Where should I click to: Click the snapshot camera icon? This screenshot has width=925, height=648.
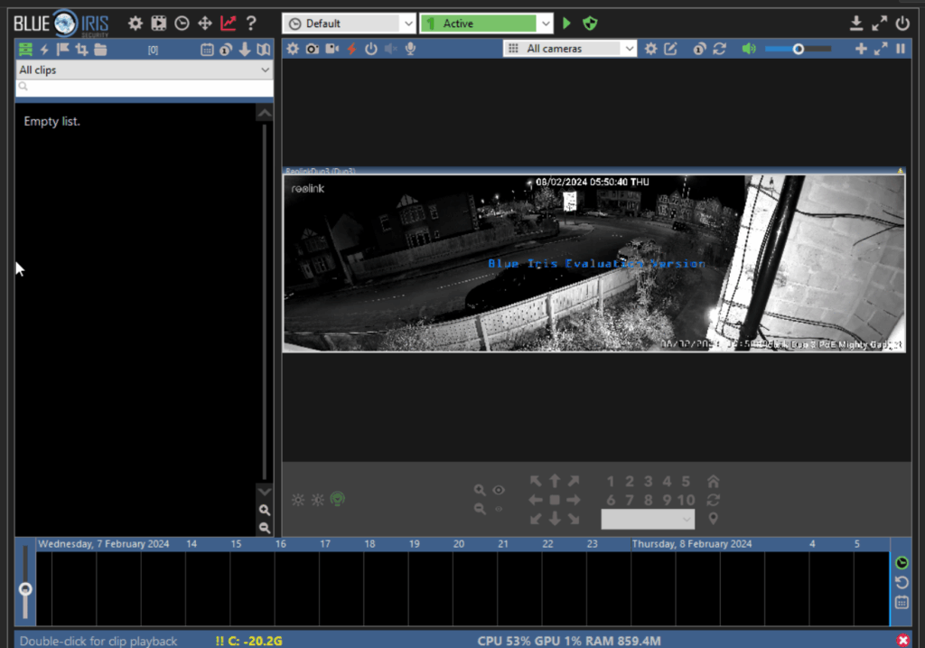[312, 49]
